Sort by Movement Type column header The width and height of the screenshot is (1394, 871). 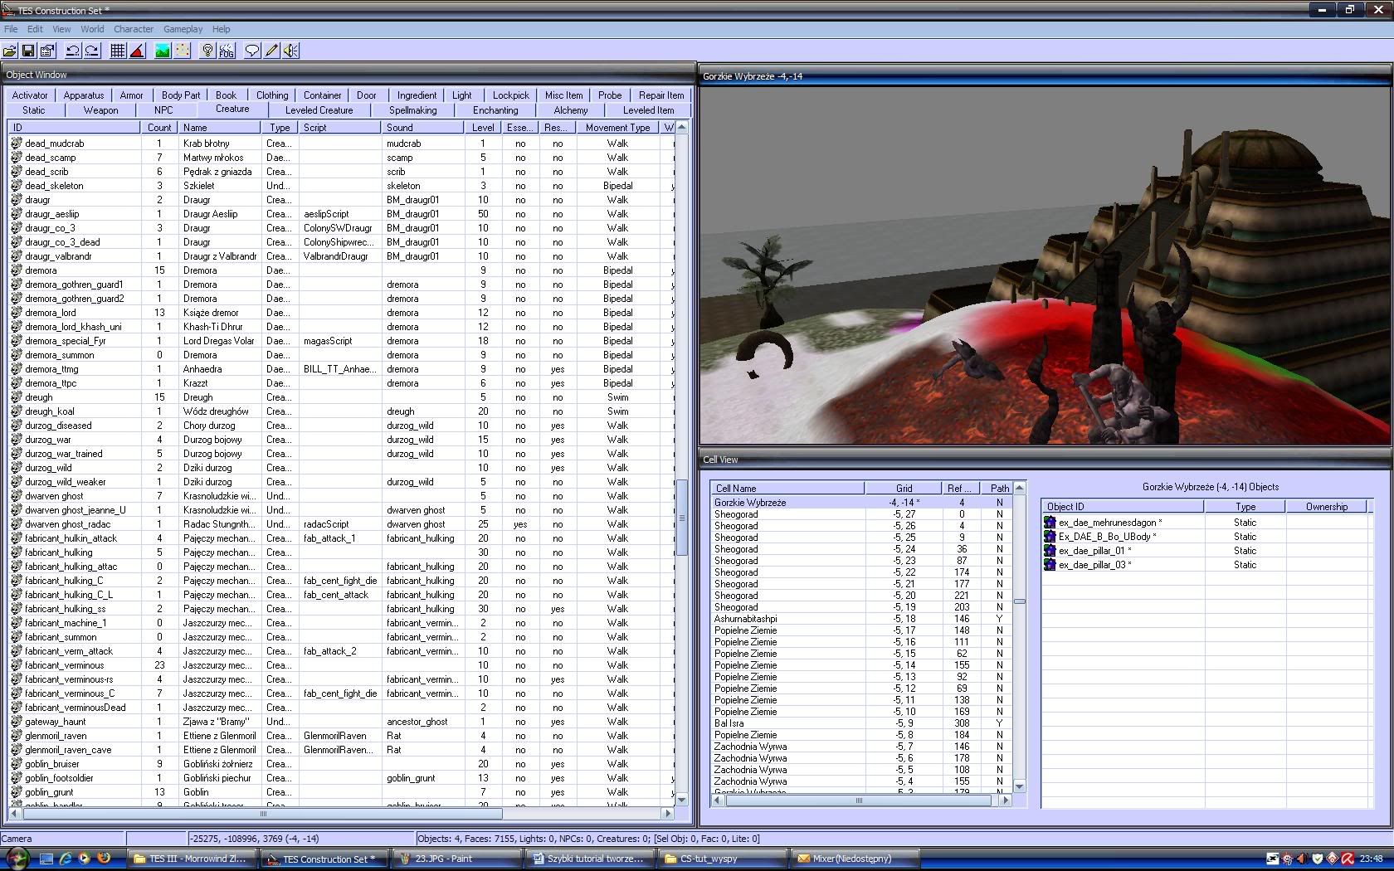617,128
